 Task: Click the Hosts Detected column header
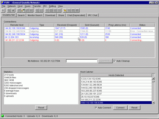(116, 75)
